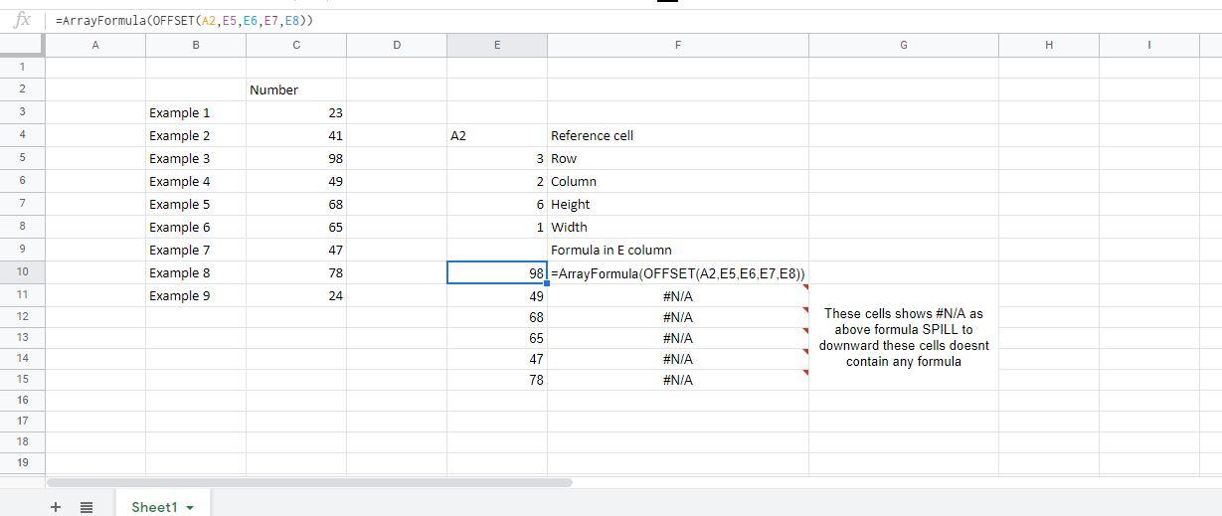The width and height of the screenshot is (1222, 516).
Task: Select cell 'Example 9'
Action: [x=196, y=295]
